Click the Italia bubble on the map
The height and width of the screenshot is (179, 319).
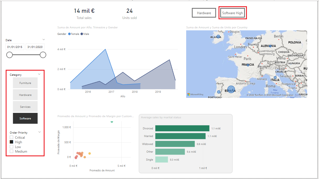click(275, 77)
